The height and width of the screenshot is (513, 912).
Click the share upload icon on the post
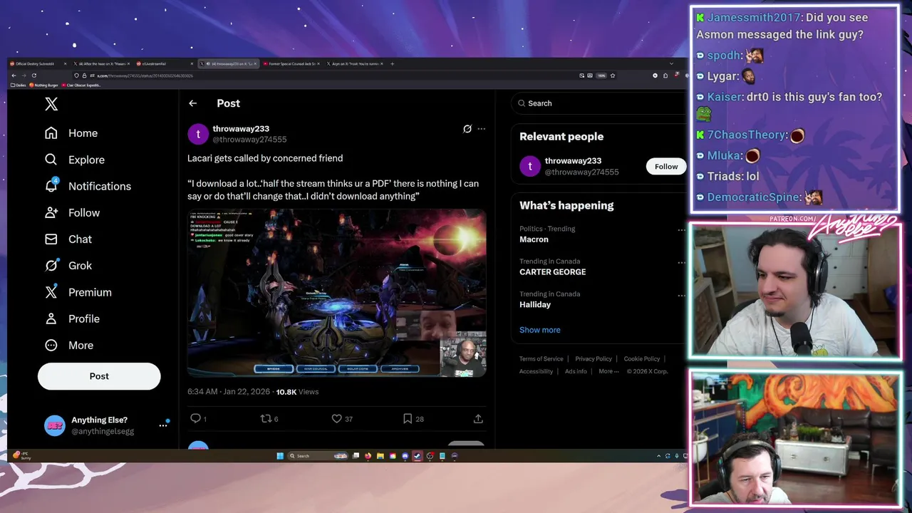478,418
